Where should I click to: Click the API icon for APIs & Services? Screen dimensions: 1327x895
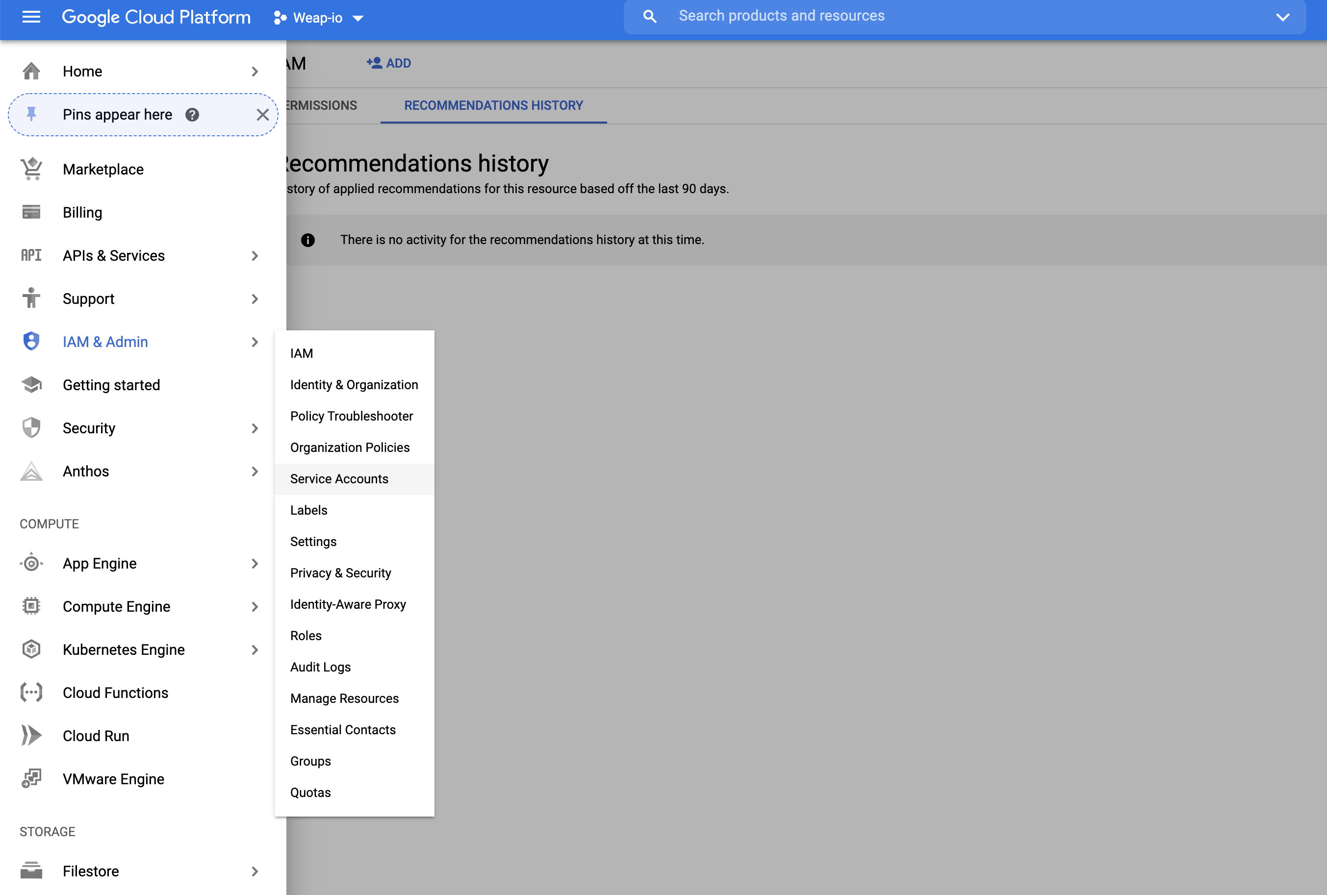[31, 255]
